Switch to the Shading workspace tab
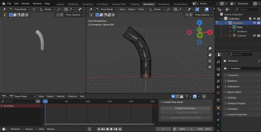261x132 pixels. click(x=135, y=4)
